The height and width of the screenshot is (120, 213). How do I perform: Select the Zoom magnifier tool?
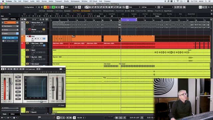click(x=106, y=7)
